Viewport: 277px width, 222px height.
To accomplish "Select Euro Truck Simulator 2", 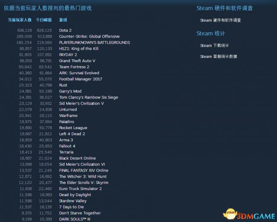I will (x=81, y=188).
